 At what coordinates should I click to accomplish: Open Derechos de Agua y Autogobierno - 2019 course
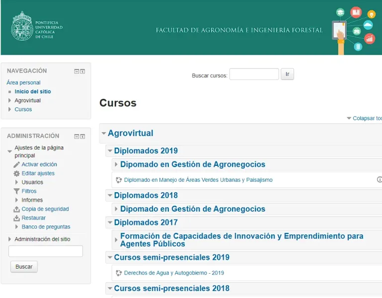(174, 273)
